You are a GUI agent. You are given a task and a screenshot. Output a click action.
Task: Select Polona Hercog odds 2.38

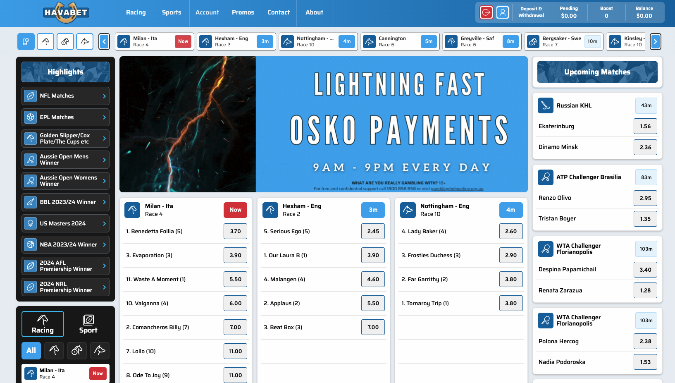645,341
